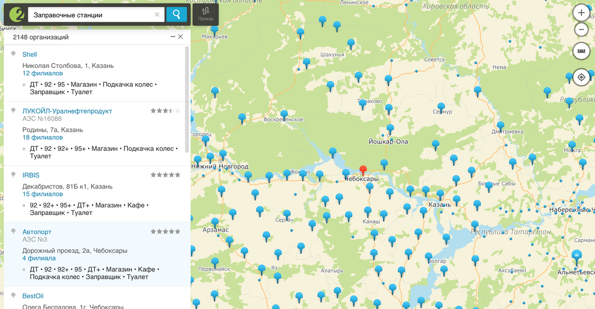Screen dimensions: 595x309
Task: Show Shell's 12 филиалов
Action: pyautogui.click(x=43, y=73)
